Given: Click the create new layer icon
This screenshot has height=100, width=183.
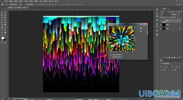Looking at the screenshot, I should pyautogui.click(x=177, y=58).
